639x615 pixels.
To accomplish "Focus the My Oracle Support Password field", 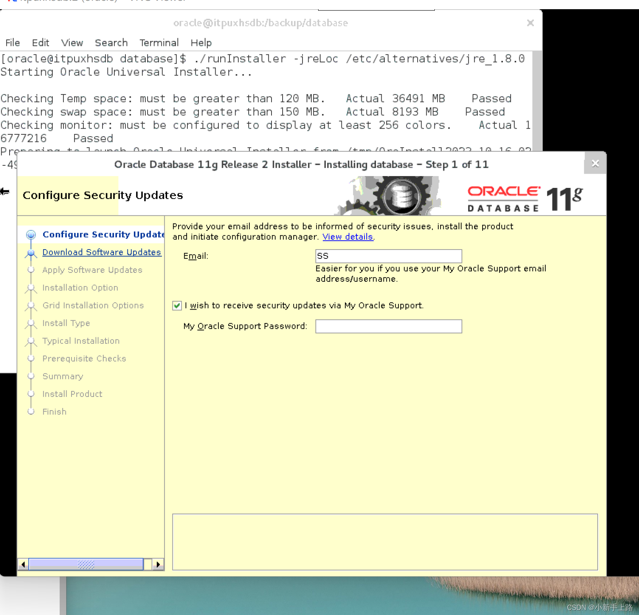I will (x=389, y=326).
